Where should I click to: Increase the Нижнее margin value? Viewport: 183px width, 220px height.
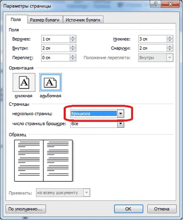tap(170, 37)
